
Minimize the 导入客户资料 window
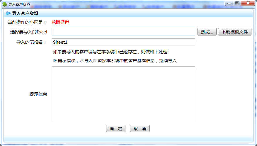pos(229,3)
